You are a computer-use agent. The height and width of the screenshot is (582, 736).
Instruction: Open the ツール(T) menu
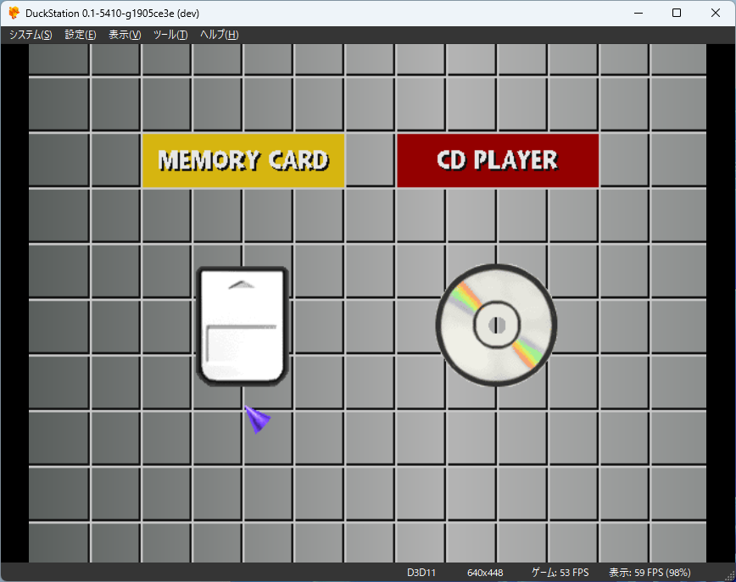pyautogui.click(x=170, y=35)
